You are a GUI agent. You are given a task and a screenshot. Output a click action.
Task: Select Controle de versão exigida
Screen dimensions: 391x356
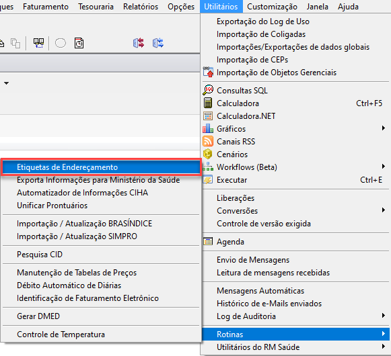pyautogui.click(x=295, y=224)
